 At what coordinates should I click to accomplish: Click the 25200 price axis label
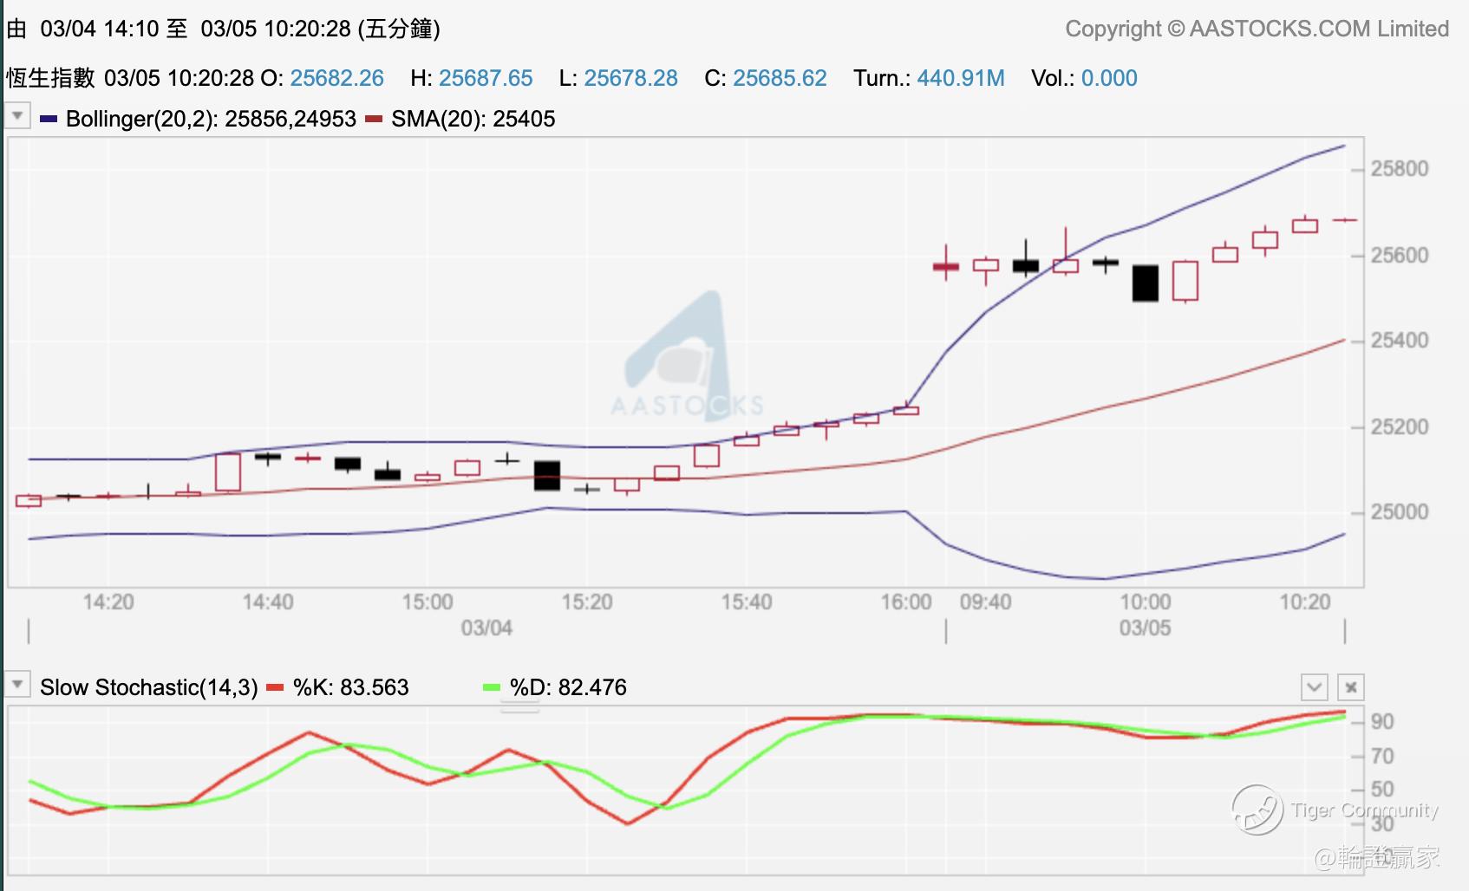pos(1399,426)
